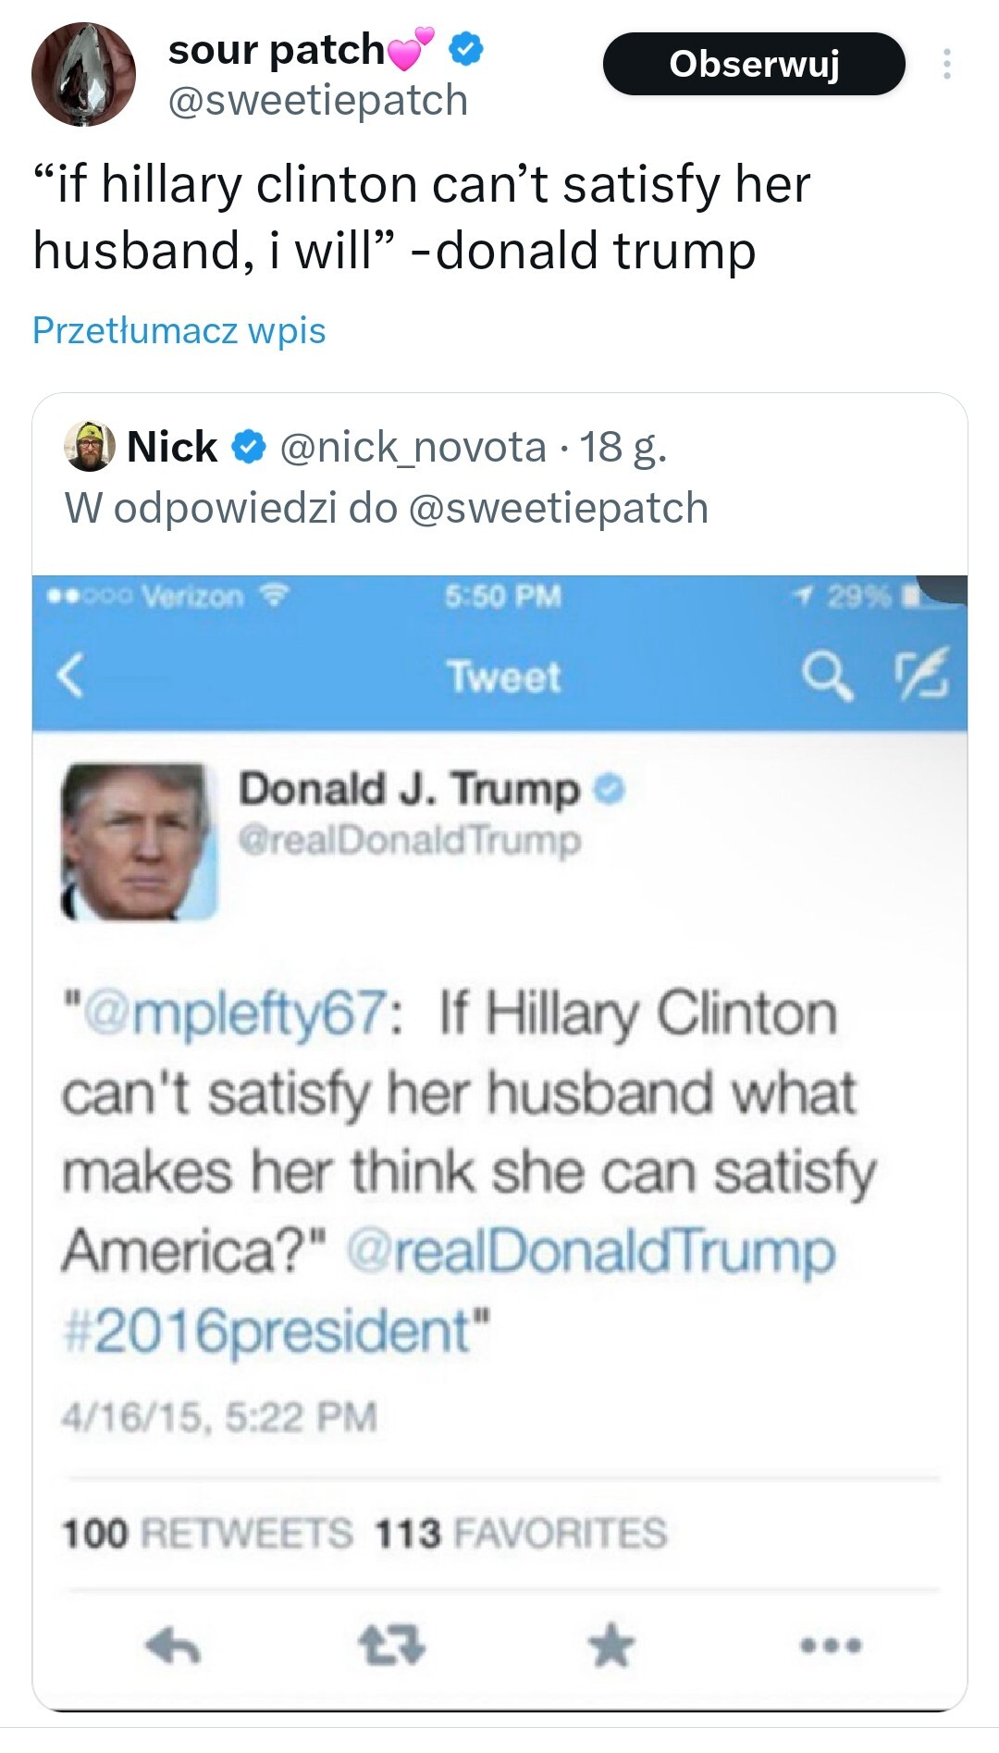This screenshot has height=1753, width=999.
Task: Open sour patch profile avatar
Action: tap(83, 74)
